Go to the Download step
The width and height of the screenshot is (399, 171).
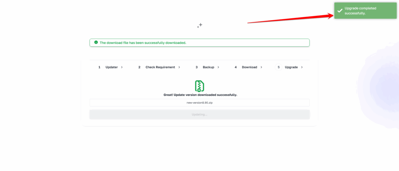coord(249,67)
